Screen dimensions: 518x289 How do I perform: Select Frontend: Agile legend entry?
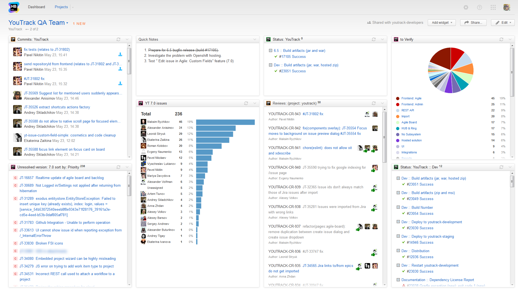click(x=411, y=98)
